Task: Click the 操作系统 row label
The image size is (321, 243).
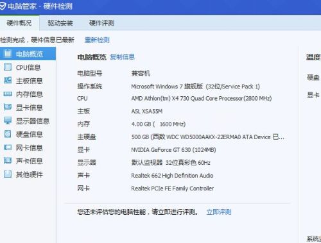Action: (x=90, y=87)
